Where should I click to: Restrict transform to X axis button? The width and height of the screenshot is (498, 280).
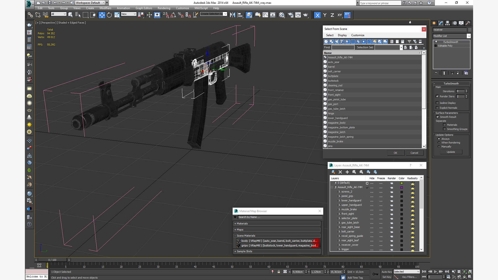(317, 15)
